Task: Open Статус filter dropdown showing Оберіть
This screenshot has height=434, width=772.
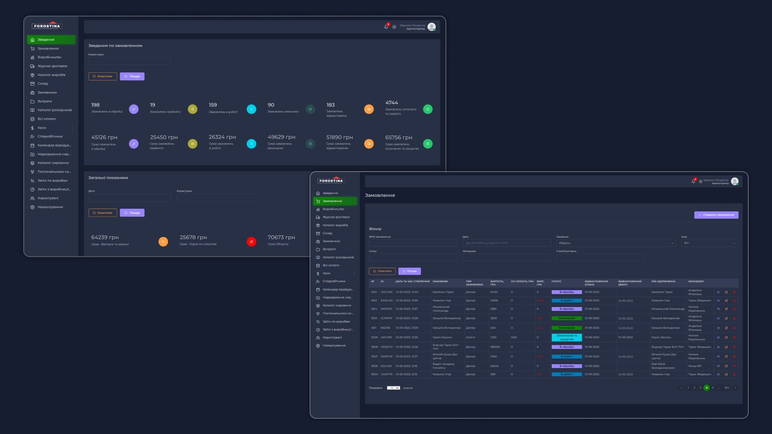Action: (616, 243)
